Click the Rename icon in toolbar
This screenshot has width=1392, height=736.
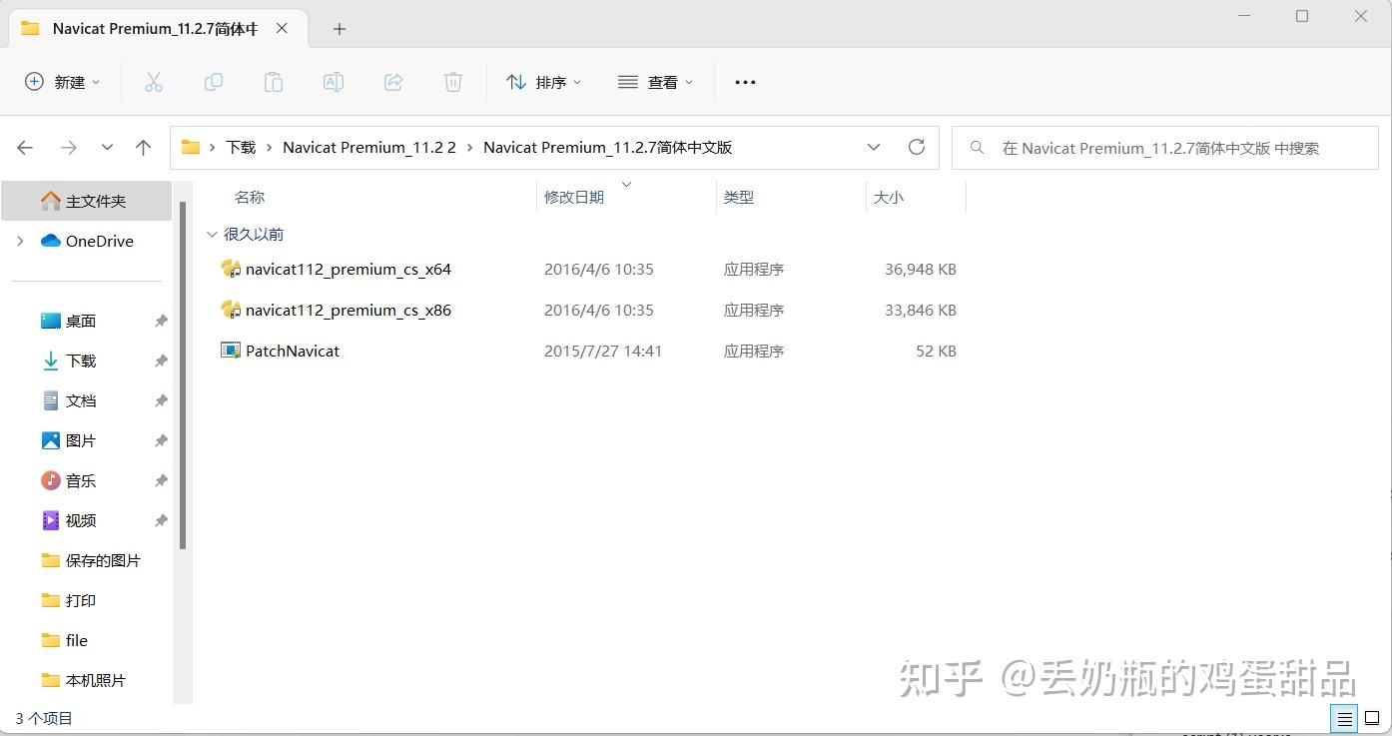(x=333, y=82)
